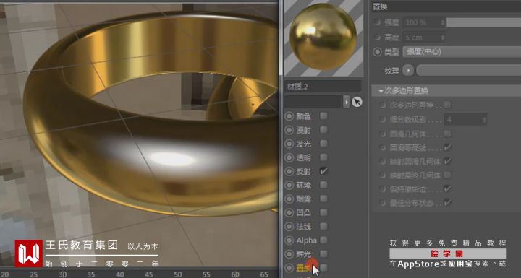Untick the 最佳分布状态 checkbox
The width and height of the screenshot is (521, 278).
click(x=448, y=202)
